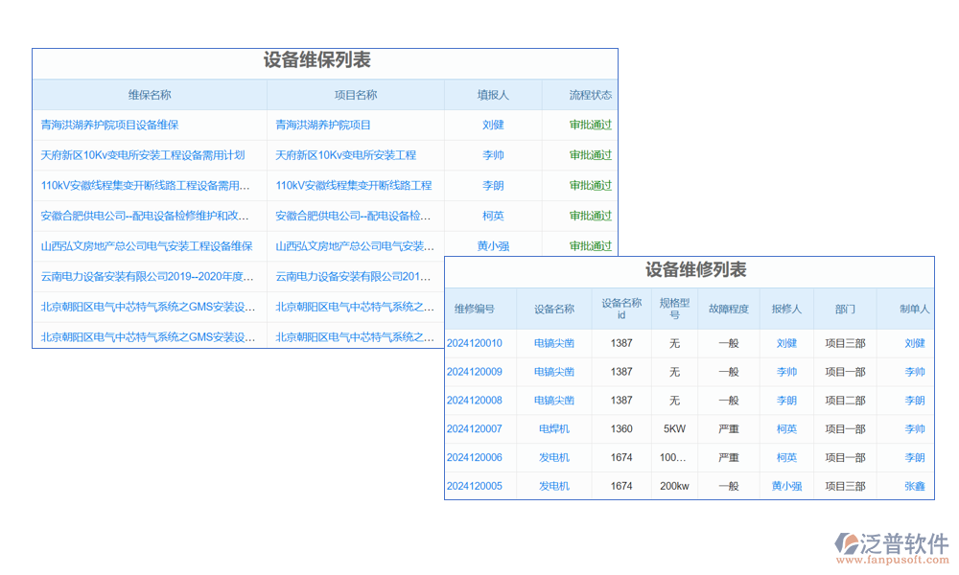959x575 pixels.
Task: Select 黄小强 in the 填报人 column
Action: [x=493, y=246]
